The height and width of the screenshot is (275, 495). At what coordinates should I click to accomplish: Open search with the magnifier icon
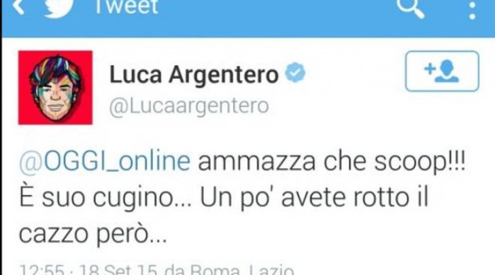coord(410,8)
